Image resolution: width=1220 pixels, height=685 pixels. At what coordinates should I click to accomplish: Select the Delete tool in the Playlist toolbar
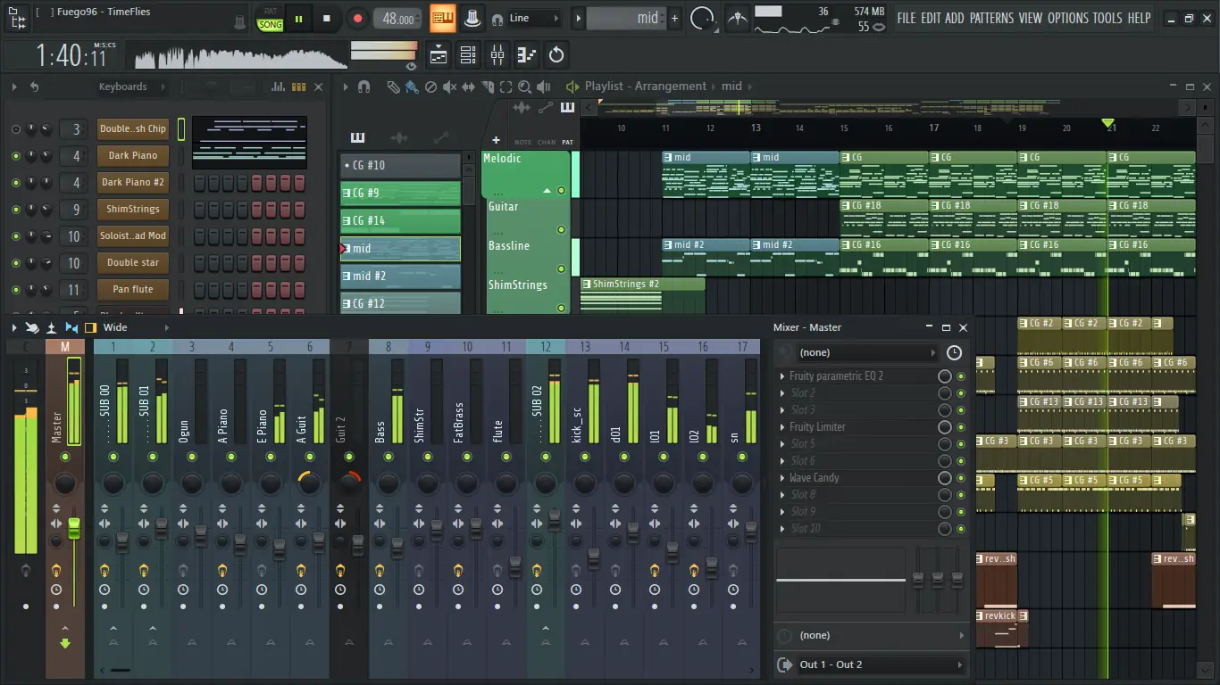(x=430, y=87)
